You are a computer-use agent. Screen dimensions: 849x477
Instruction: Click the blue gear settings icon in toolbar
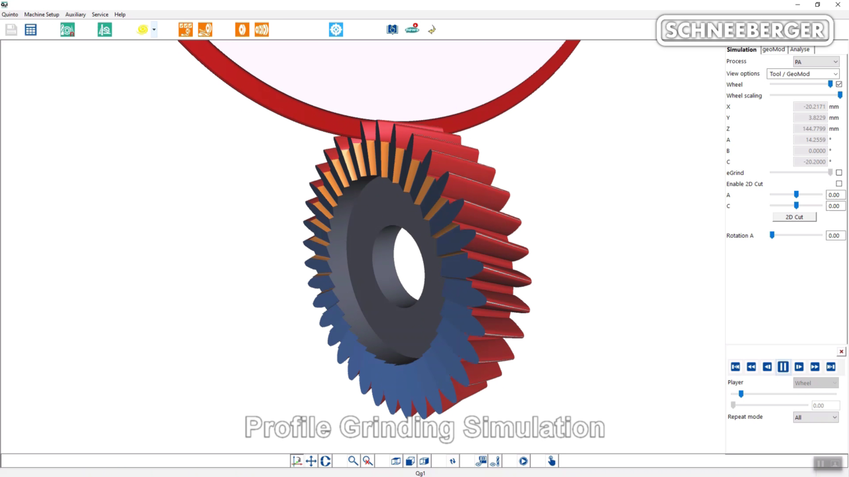pyautogui.click(x=336, y=29)
